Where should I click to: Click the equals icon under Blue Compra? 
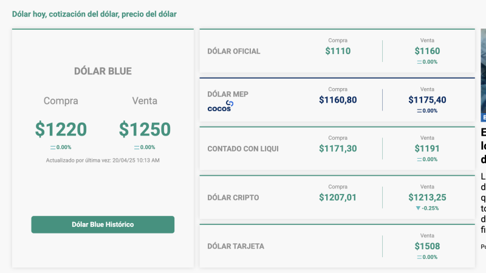pos(53,147)
